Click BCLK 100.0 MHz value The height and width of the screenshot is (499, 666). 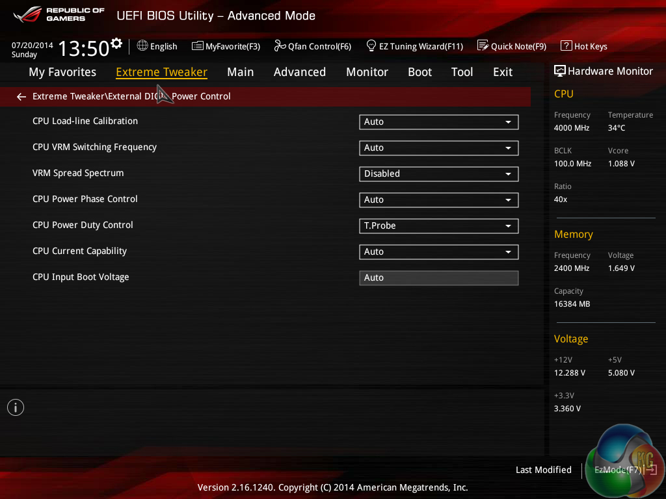pyautogui.click(x=572, y=164)
